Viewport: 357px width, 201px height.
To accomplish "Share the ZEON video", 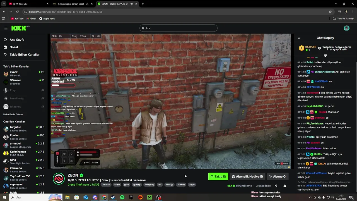I will (x=276, y=186).
